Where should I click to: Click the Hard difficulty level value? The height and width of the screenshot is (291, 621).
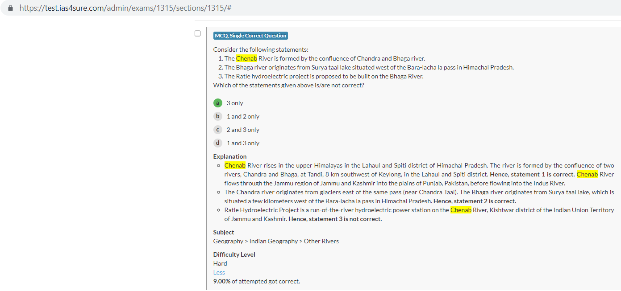coord(220,263)
